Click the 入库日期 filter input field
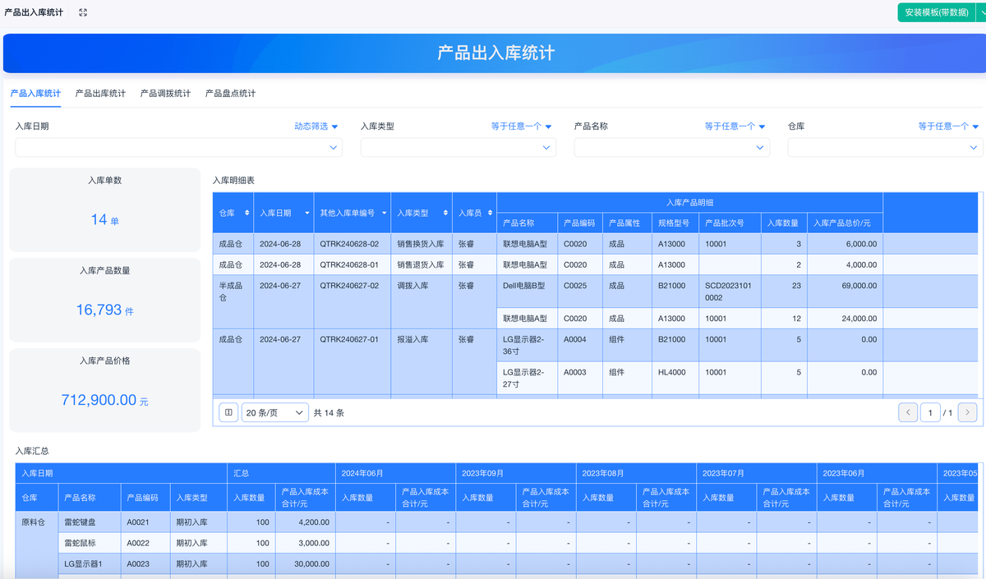This screenshot has height=579, width=986. click(x=178, y=147)
